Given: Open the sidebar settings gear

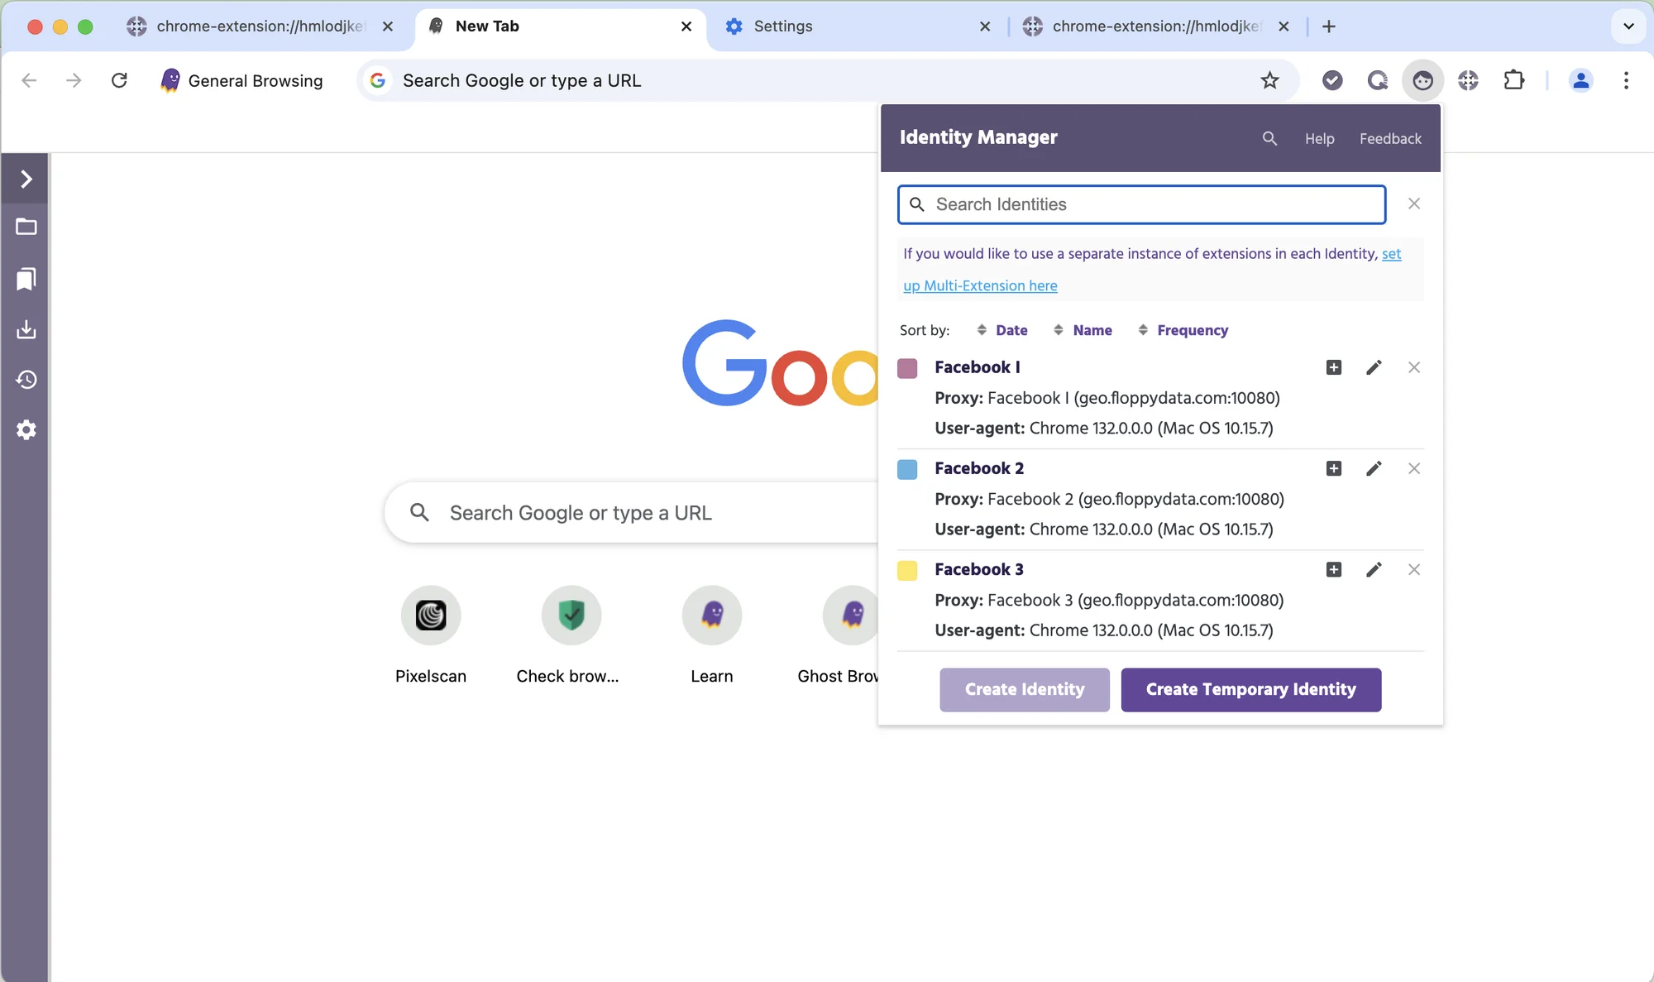Looking at the screenshot, I should (x=26, y=430).
